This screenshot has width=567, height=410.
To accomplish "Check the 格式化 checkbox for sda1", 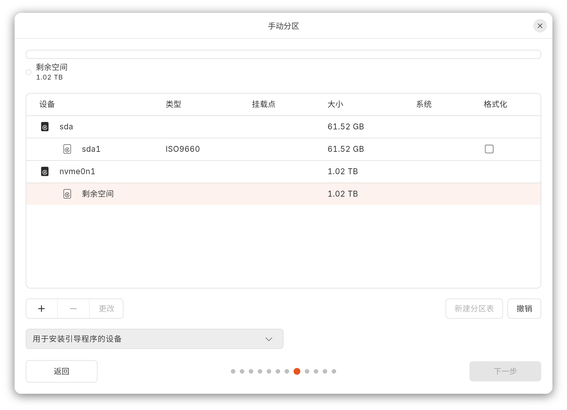I will point(489,149).
